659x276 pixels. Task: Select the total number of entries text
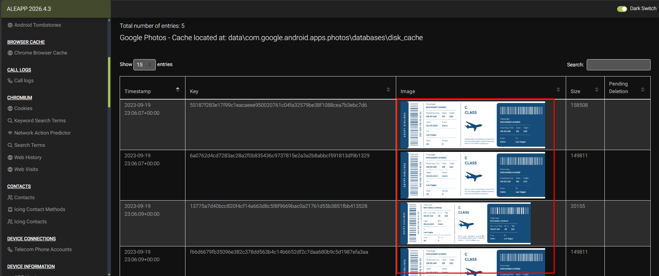pyautogui.click(x=152, y=26)
